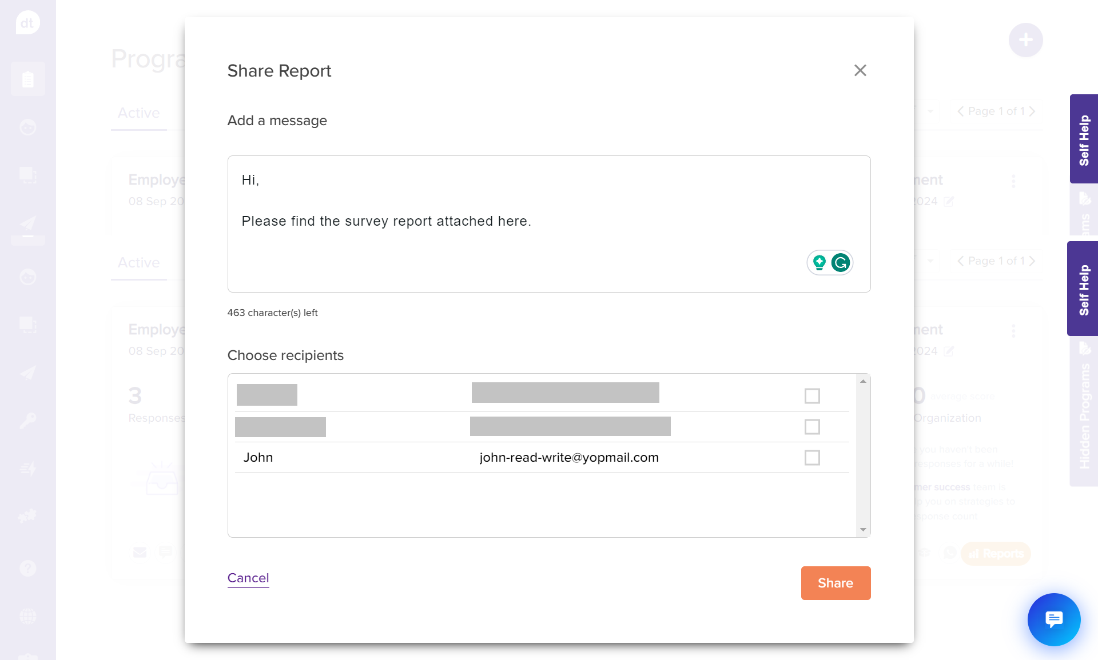Click the Cancel link
Image resolution: width=1098 pixels, height=660 pixels.
tap(248, 578)
